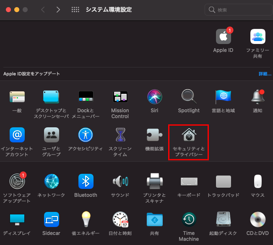Open Keyboard (キーボード) preferences
The height and width of the screenshot is (245, 273).
click(189, 181)
